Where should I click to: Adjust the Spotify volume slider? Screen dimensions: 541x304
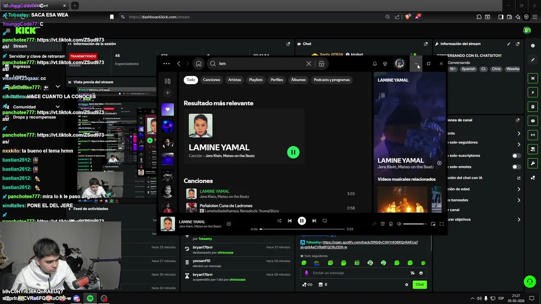point(415,224)
